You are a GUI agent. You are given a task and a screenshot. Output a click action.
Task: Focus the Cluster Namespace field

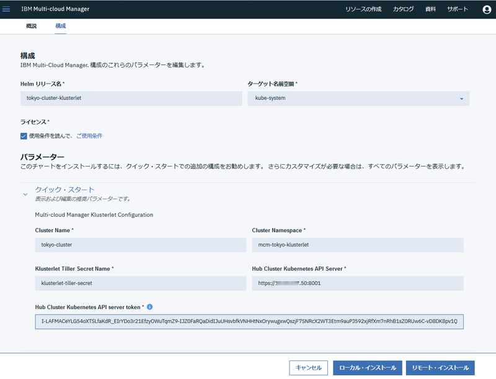pos(358,245)
